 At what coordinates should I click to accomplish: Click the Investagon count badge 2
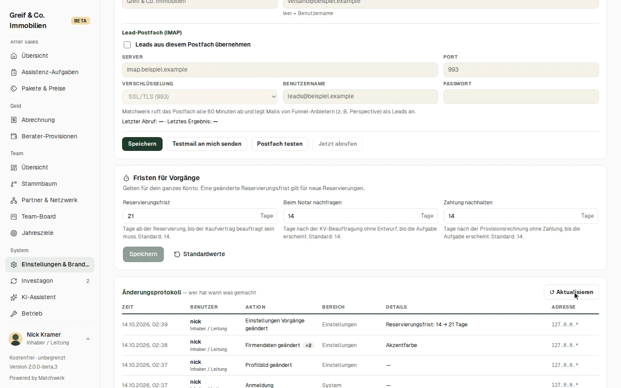pyautogui.click(x=88, y=281)
